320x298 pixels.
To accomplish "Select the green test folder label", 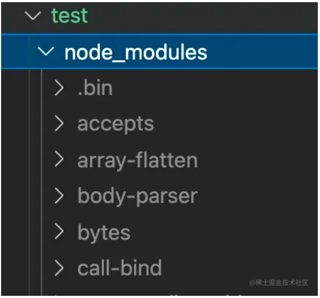I will (x=70, y=15).
